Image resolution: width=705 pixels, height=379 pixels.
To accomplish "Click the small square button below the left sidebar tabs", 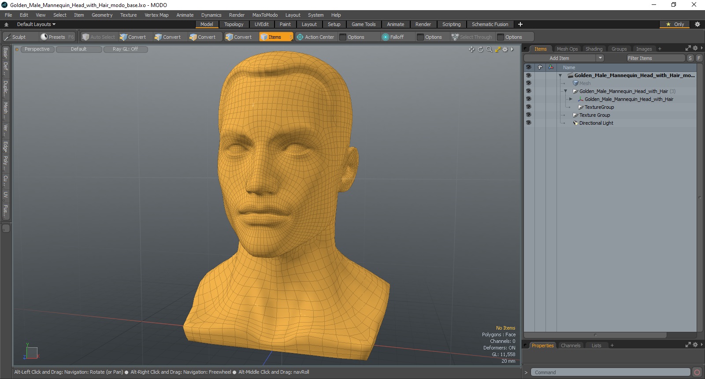I will pyautogui.click(x=6, y=228).
